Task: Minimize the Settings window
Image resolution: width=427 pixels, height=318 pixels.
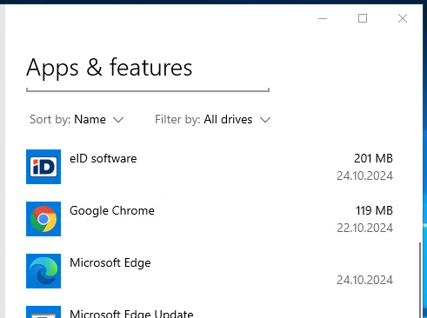Action: [x=323, y=18]
